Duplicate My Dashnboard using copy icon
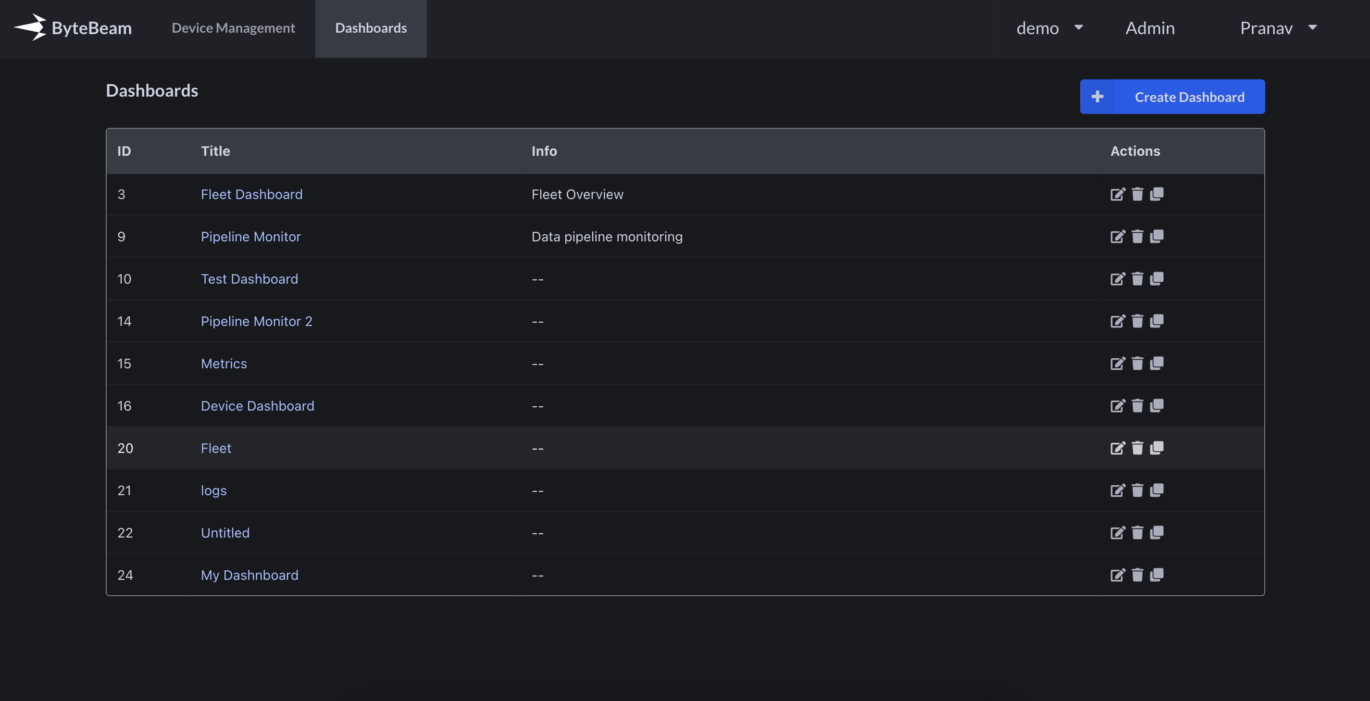Screen dimensions: 1370x701 point(1157,575)
